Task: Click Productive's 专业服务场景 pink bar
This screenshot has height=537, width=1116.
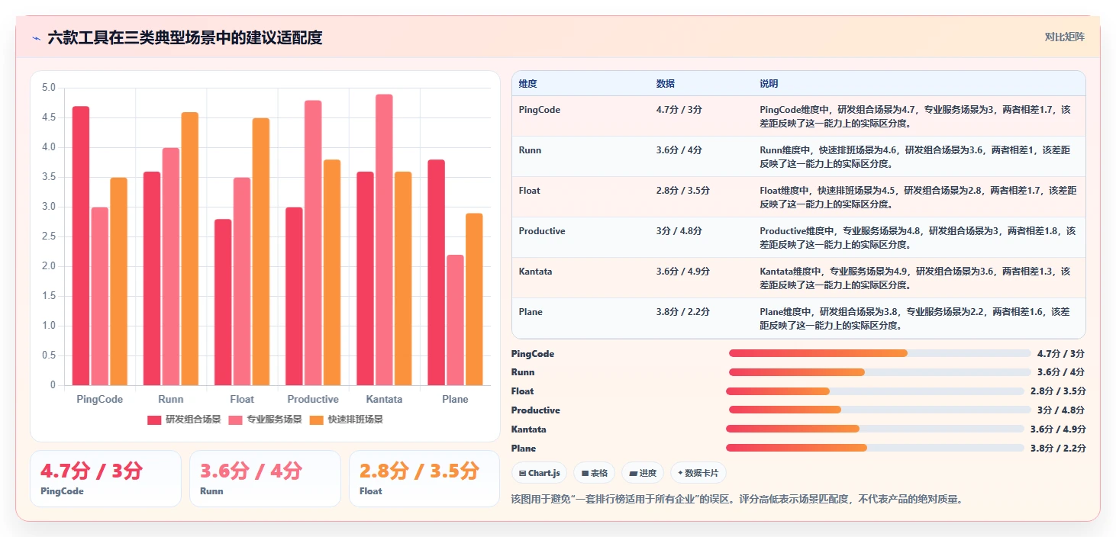Action: click(x=313, y=243)
